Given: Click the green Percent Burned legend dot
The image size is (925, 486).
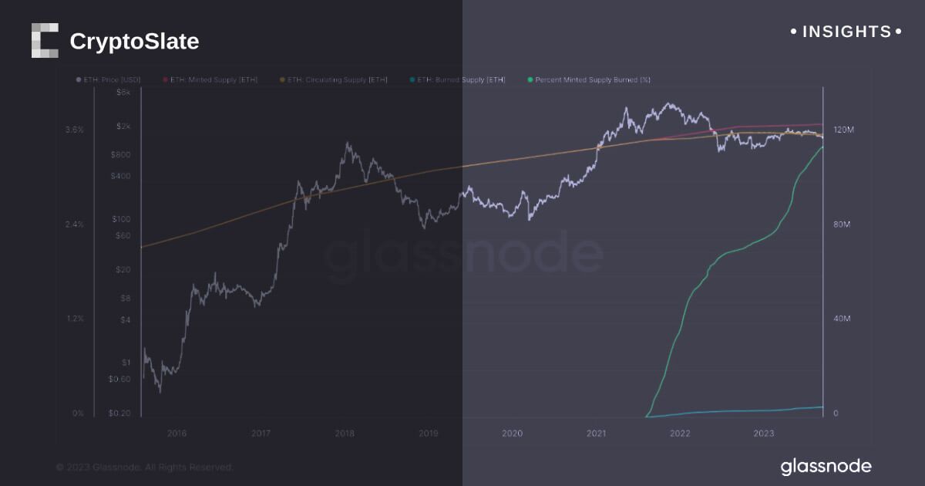Looking at the screenshot, I should point(530,79).
